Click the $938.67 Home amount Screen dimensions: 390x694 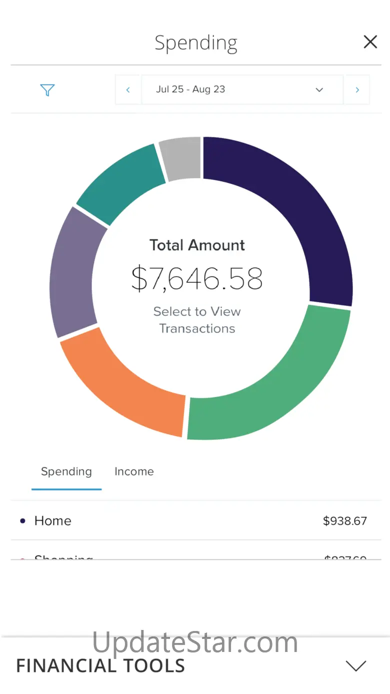point(345,521)
